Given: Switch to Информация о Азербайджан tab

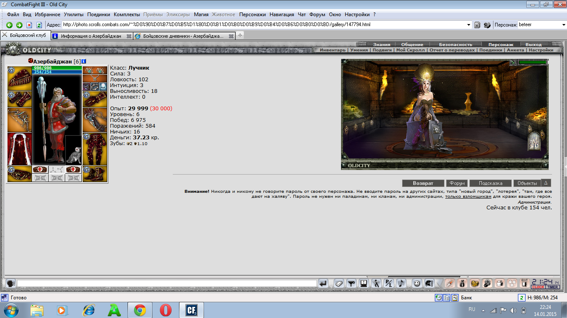Looking at the screenshot, I should pyautogui.click(x=91, y=36).
